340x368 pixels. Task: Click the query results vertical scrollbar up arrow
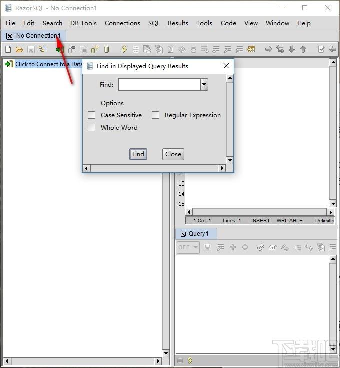coord(333,259)
